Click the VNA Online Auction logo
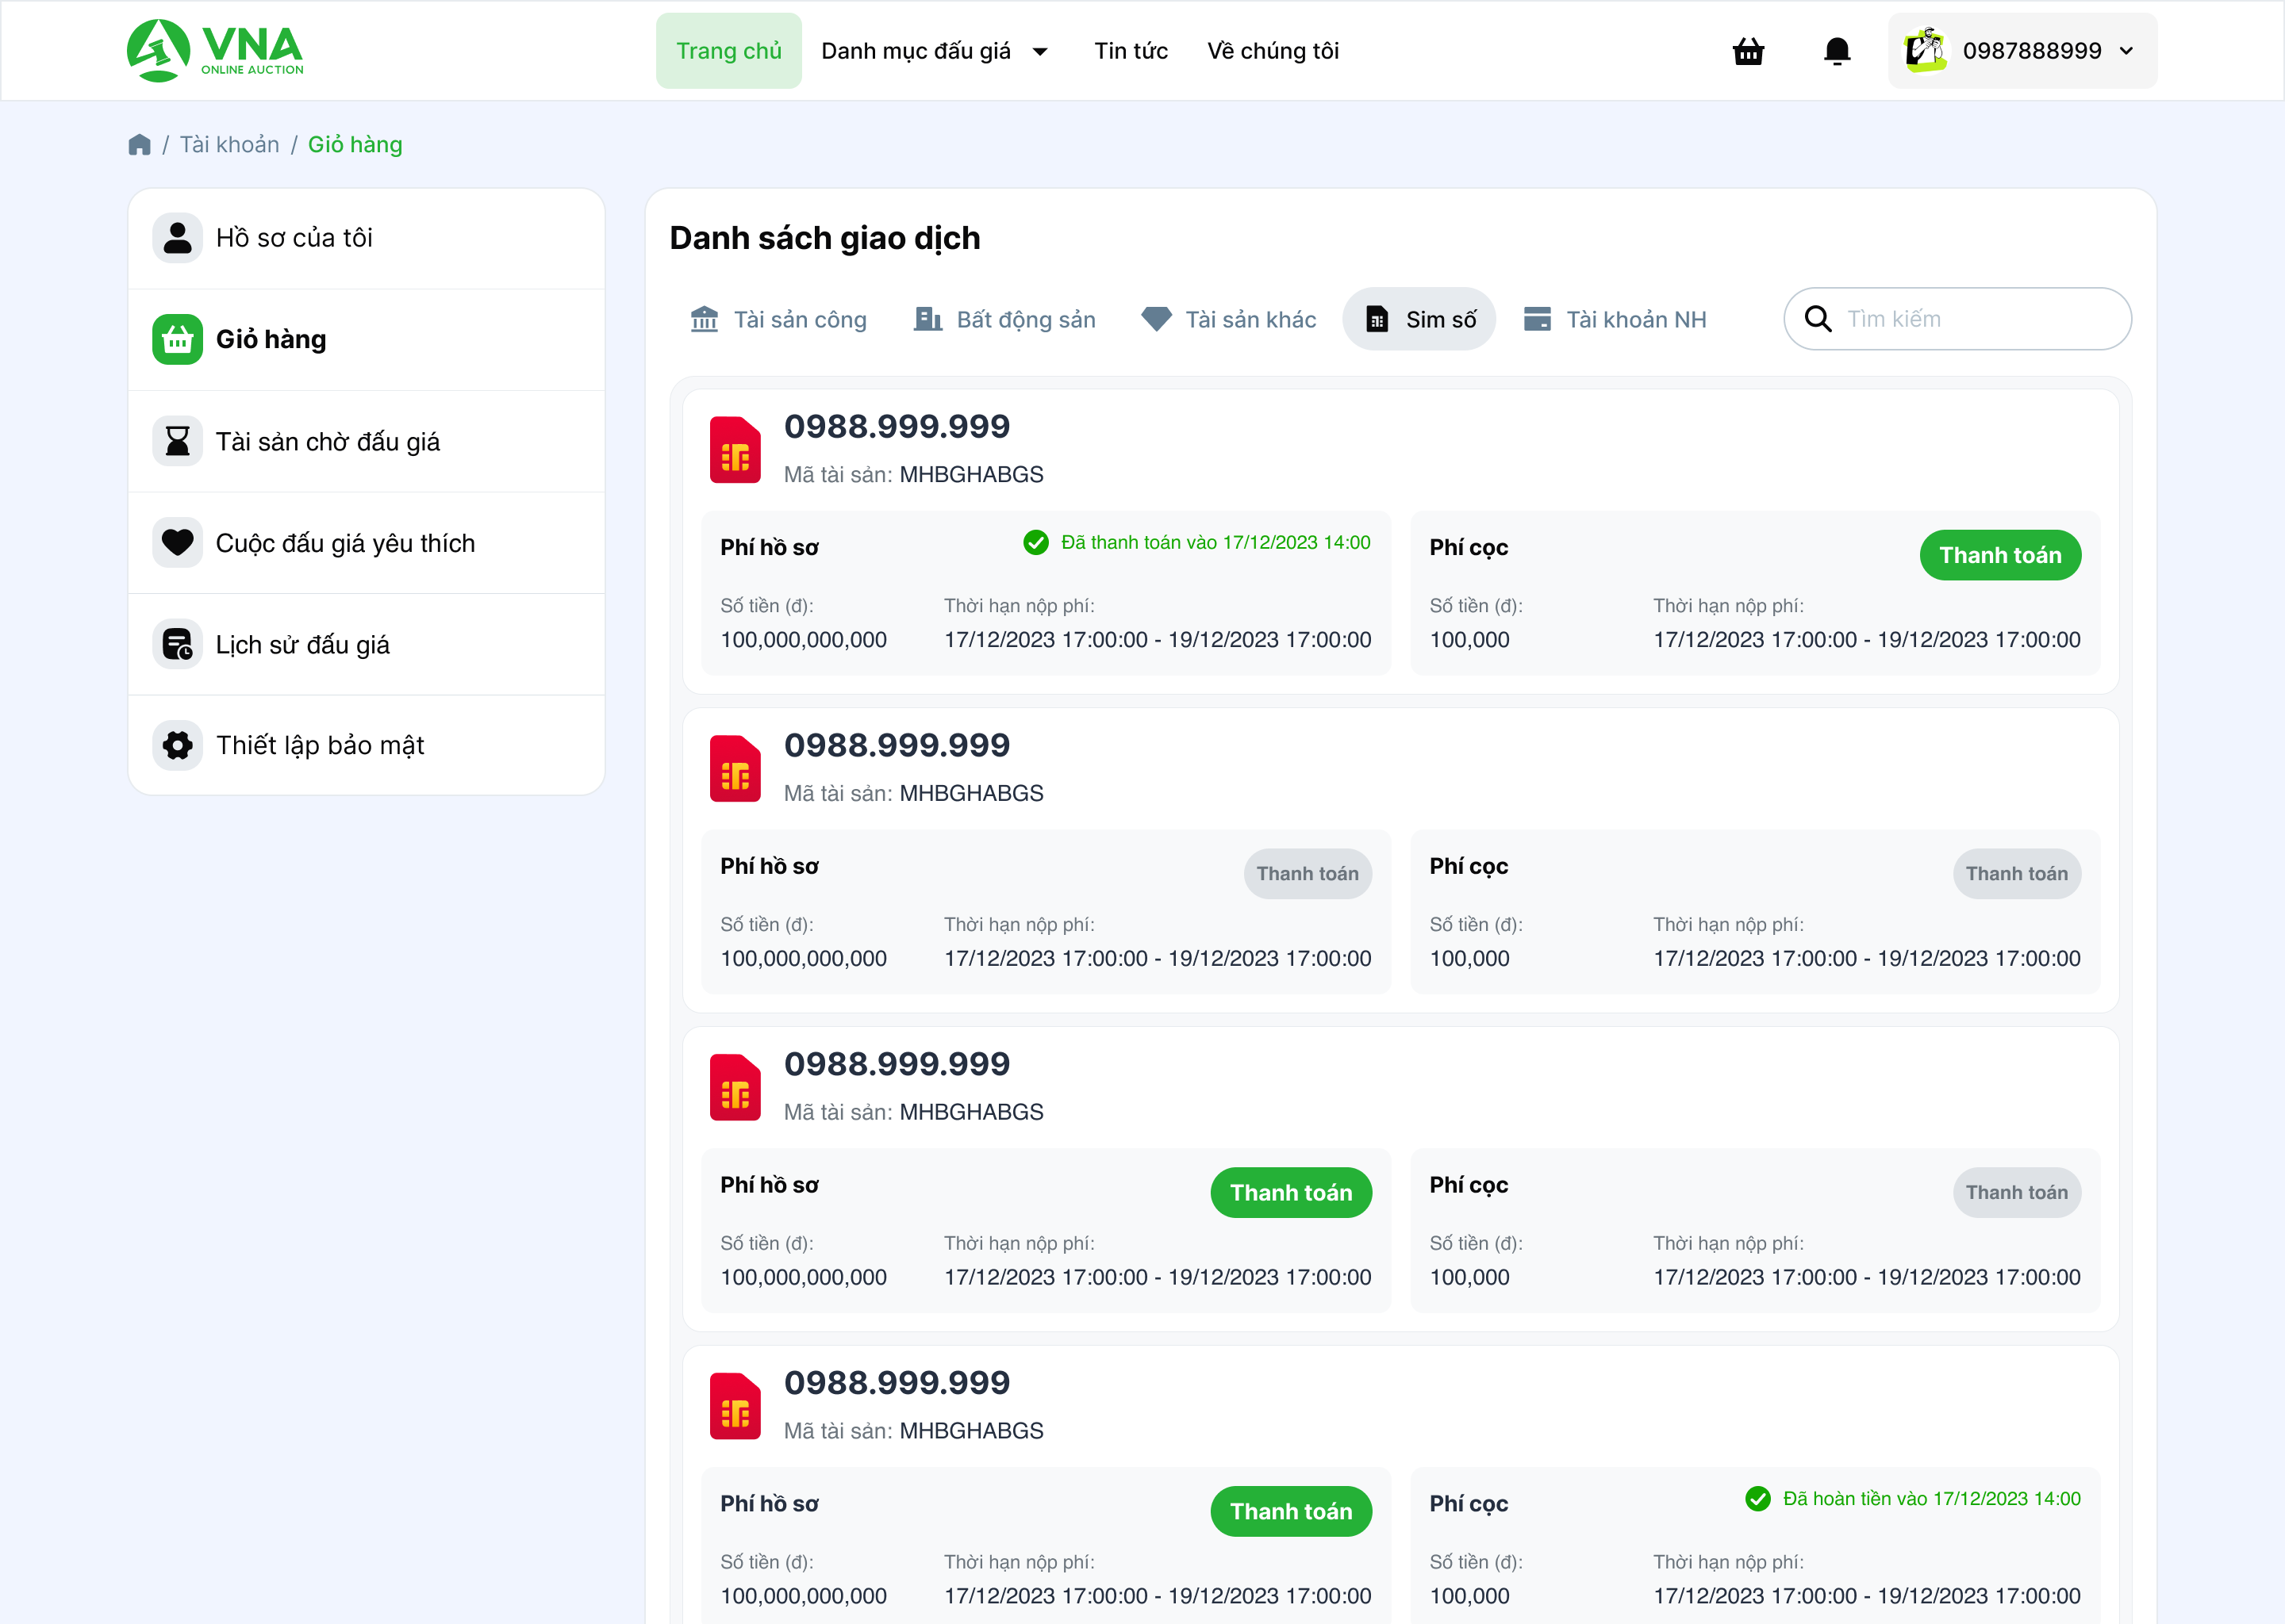 tap(215, 50)
